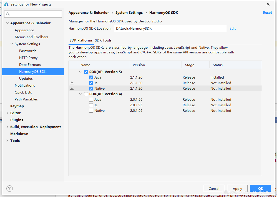Click the Status column header
The image size is (277, 197).
235,65
